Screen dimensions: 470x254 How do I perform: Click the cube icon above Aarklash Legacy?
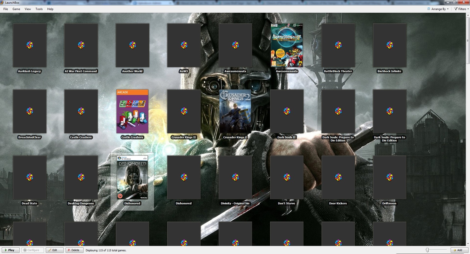30,45
